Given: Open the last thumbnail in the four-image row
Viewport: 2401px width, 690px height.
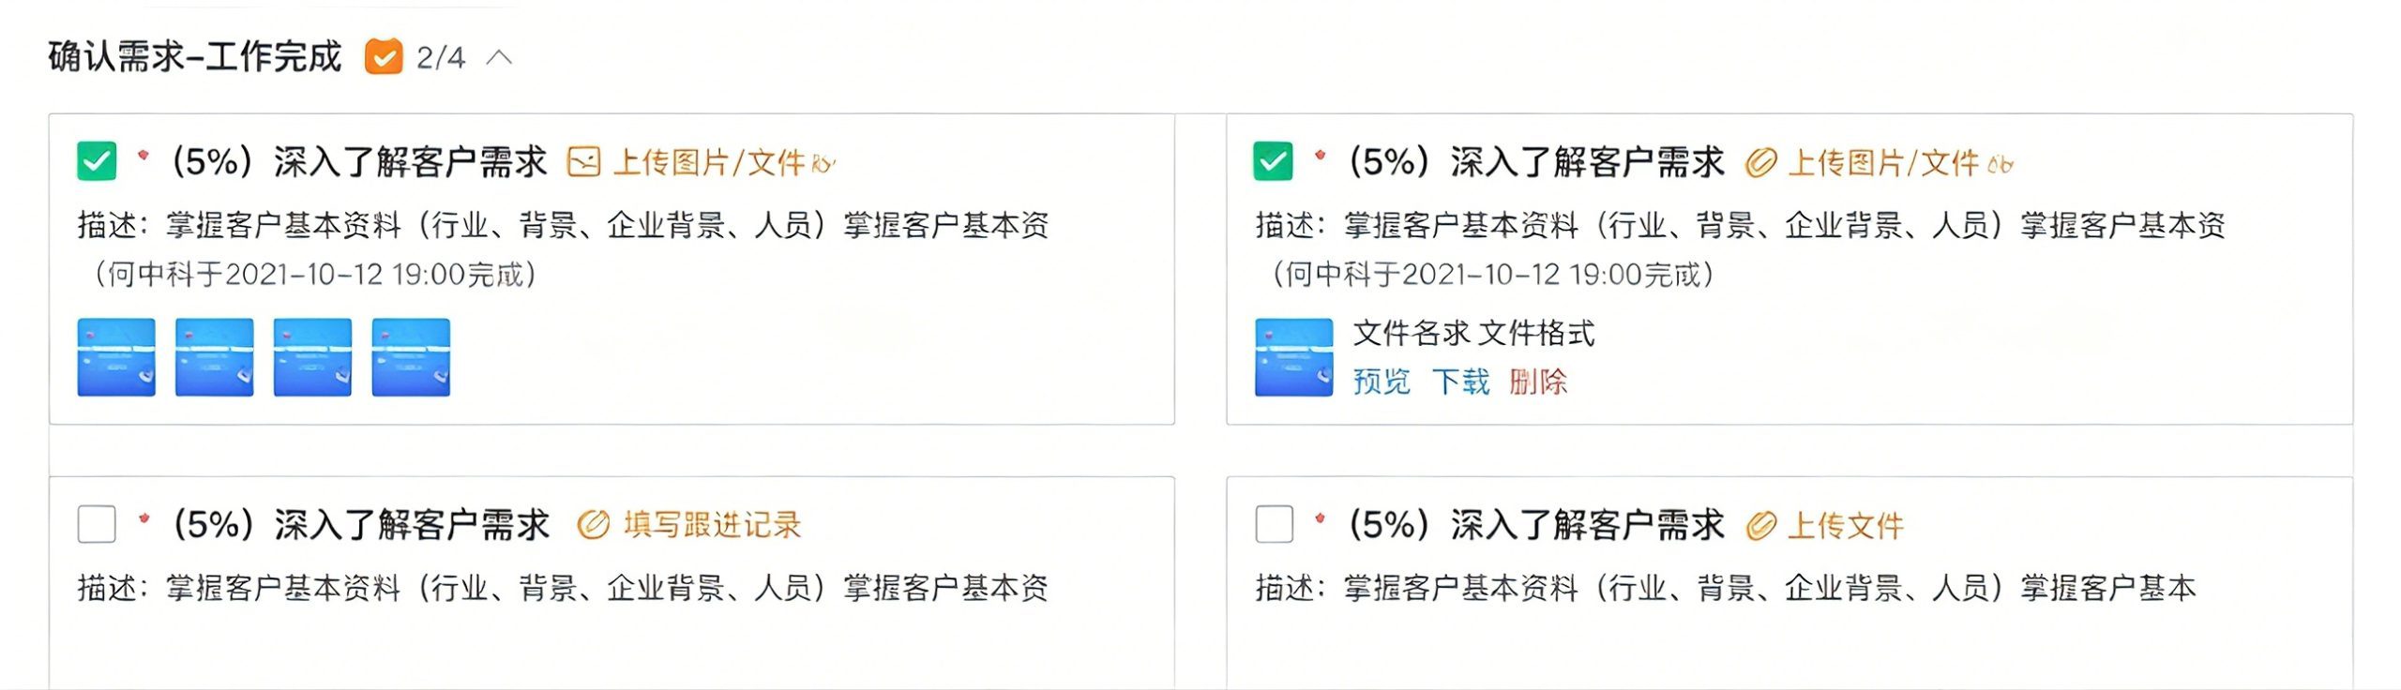Looking at the screenshot, I should 411,357.
